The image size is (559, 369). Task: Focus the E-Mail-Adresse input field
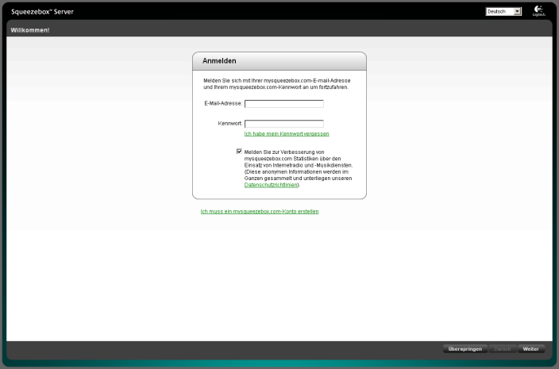click(x=283, y=103)
